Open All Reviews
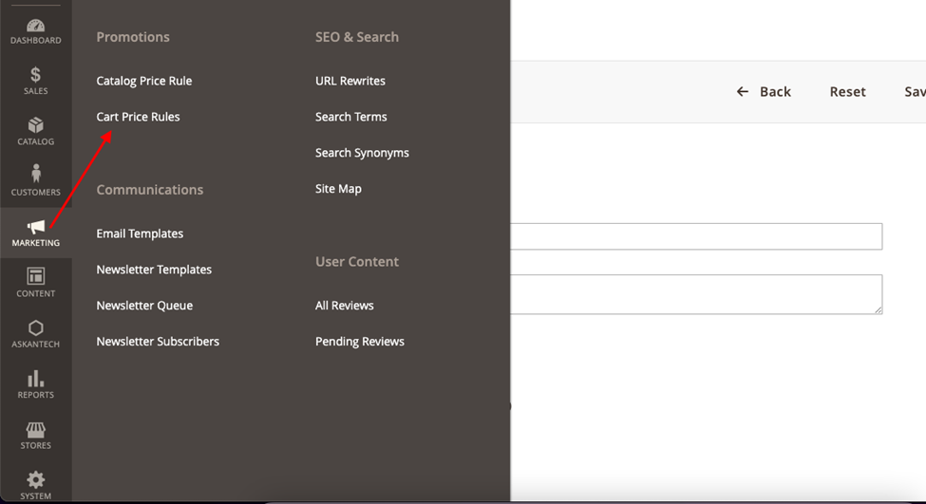Screen dimensions: 926x504 [345, 306]
